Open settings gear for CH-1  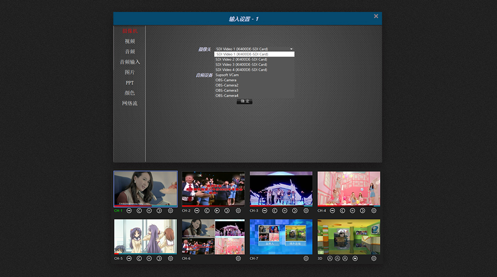[x=170, y=211]
